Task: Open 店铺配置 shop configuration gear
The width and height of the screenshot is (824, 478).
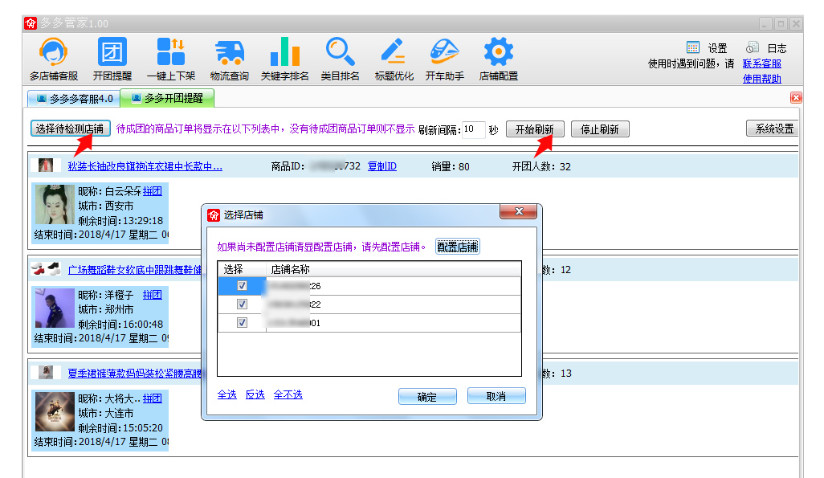Action: [x=498, y=59]
